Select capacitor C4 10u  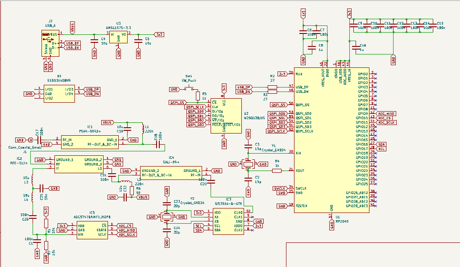(x=94, y=41)
